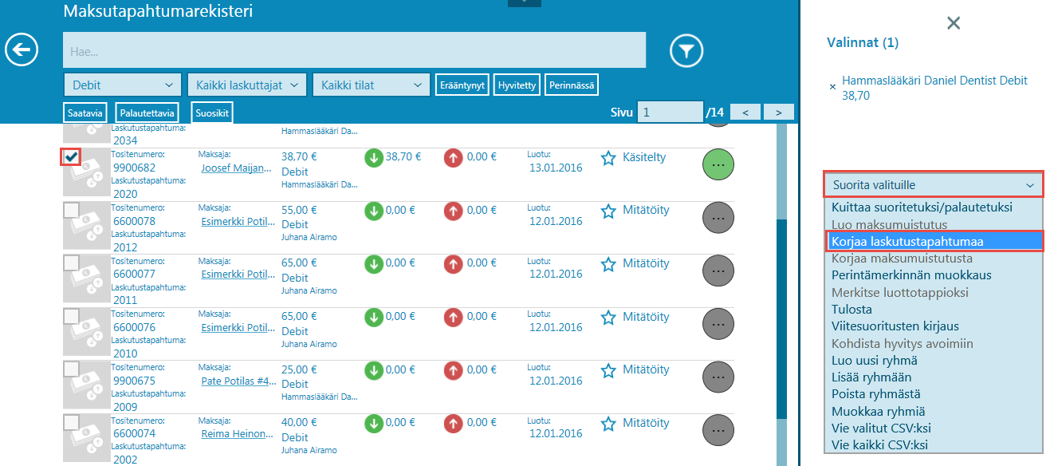Open gray more-actions button for voucher 6600078
Screen dimensions: 1054x466
click(718, 217)
